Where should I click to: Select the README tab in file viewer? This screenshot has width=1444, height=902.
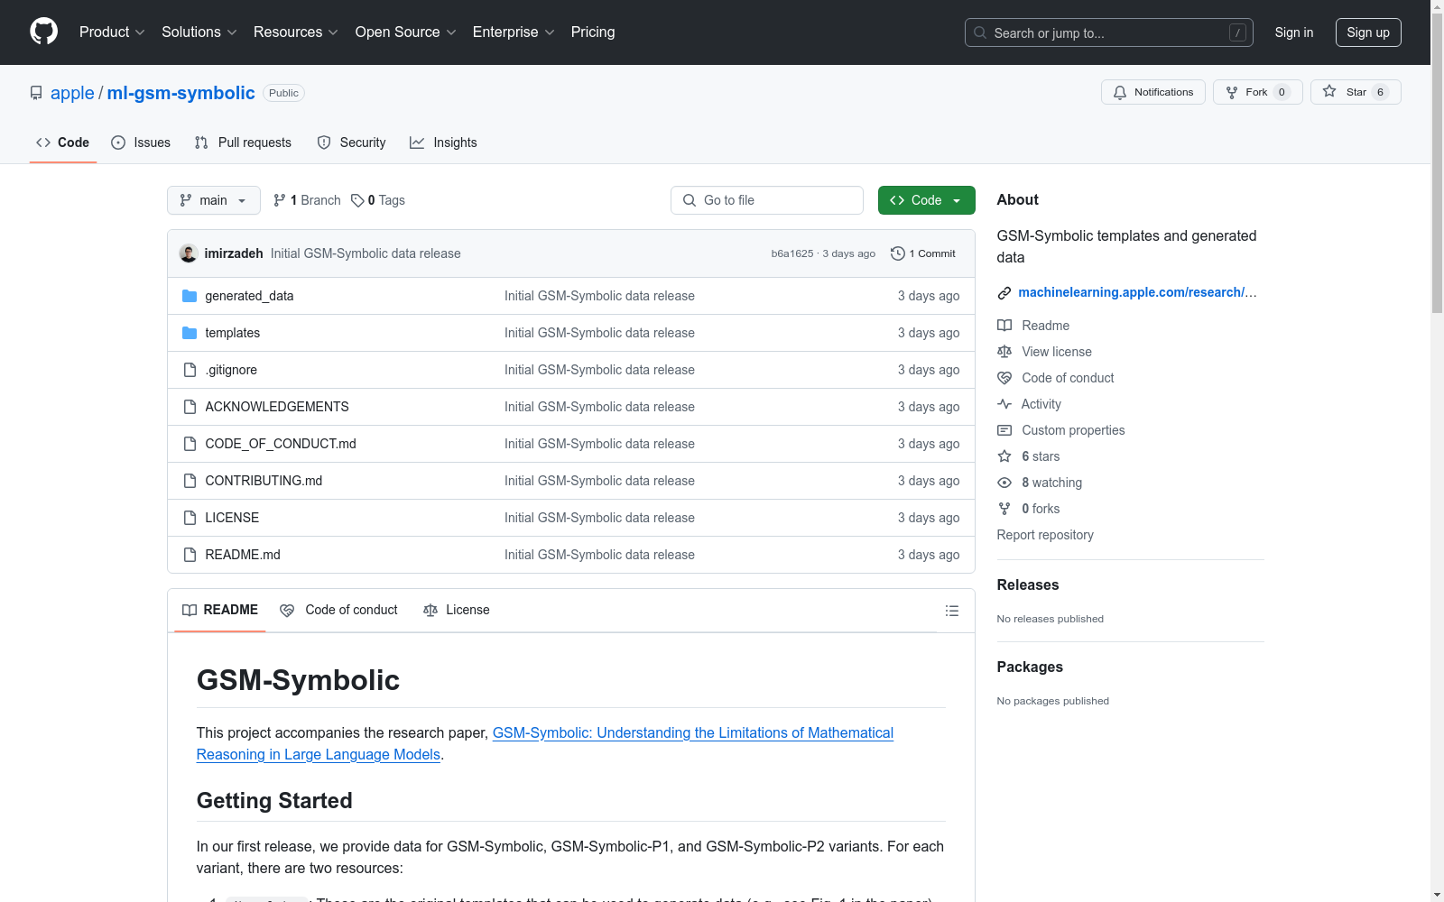click(220, 610)
